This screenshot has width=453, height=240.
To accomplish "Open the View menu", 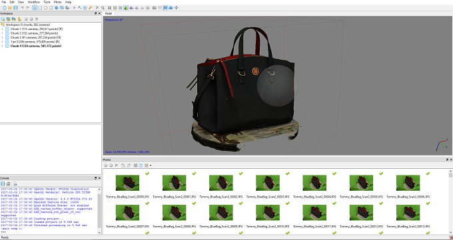I will coord(21,2).
